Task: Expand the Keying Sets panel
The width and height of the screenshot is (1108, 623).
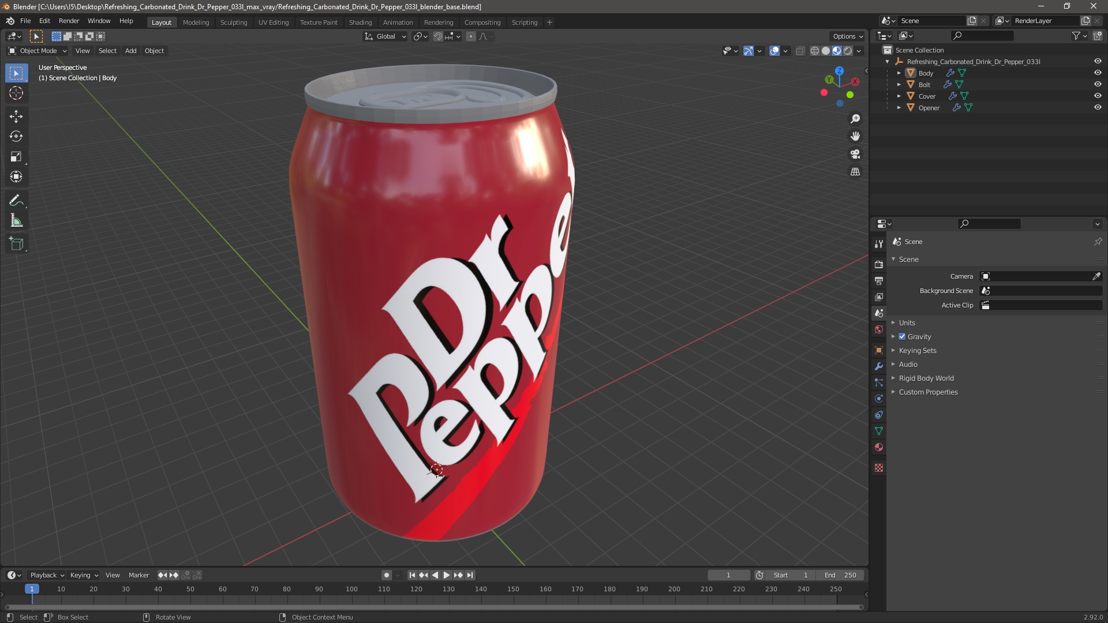Action: 917,350
